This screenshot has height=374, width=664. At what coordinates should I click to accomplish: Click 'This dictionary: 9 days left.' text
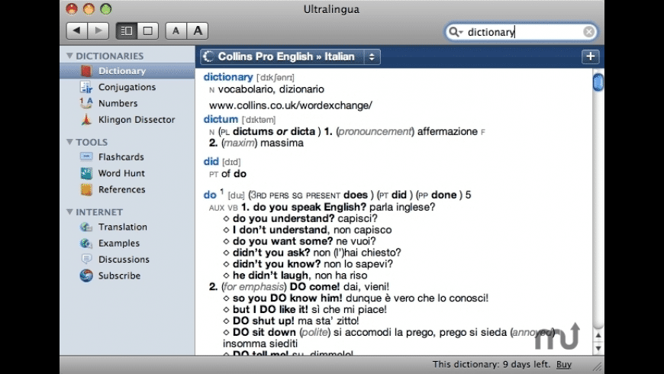(x=492, y=364)
